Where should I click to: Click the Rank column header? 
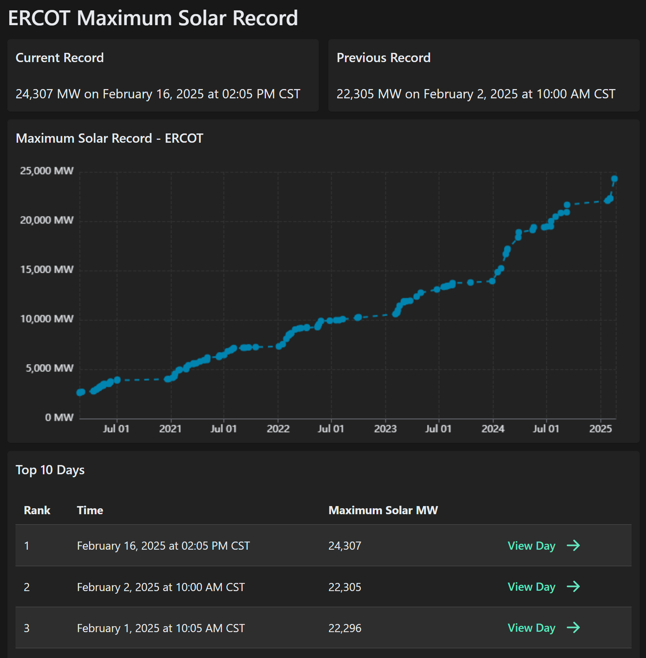tap(37, 510)
